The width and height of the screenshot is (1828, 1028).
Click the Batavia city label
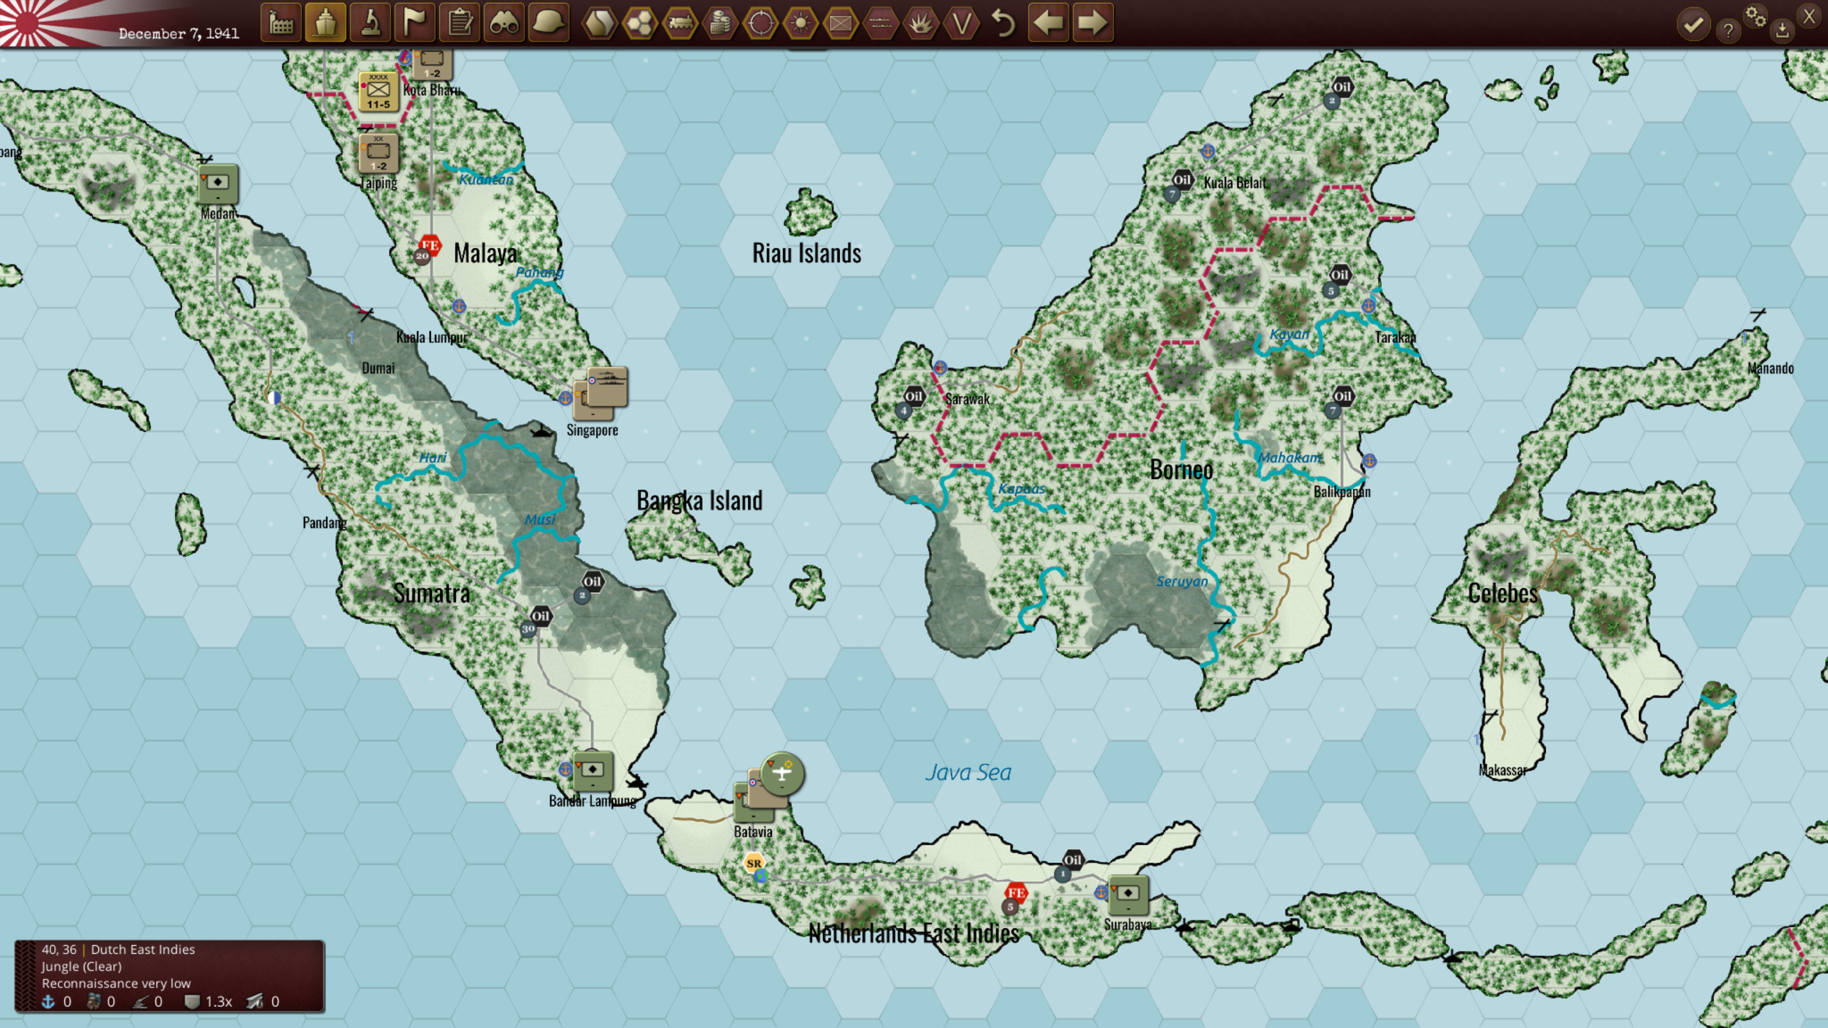tap(753, 832)
